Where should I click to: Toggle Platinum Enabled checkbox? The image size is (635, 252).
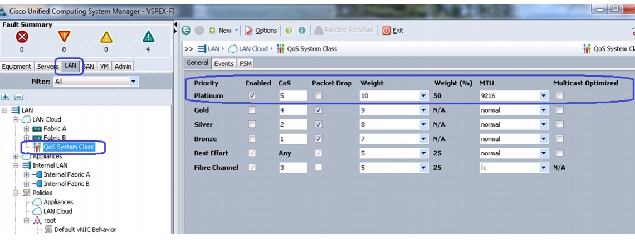click(252, 95)
